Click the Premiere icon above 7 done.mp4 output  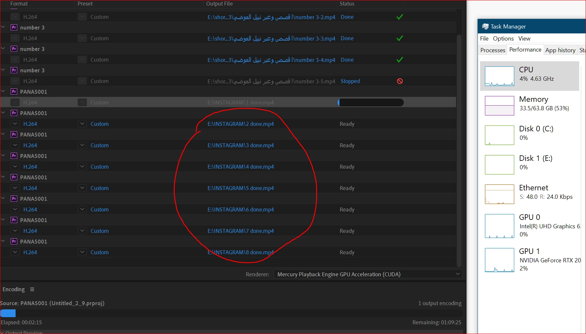(x=14, y=220)
